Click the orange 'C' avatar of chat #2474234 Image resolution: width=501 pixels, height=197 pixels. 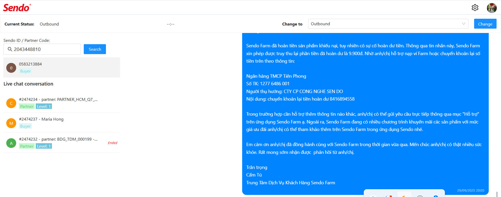pos(11,103)
